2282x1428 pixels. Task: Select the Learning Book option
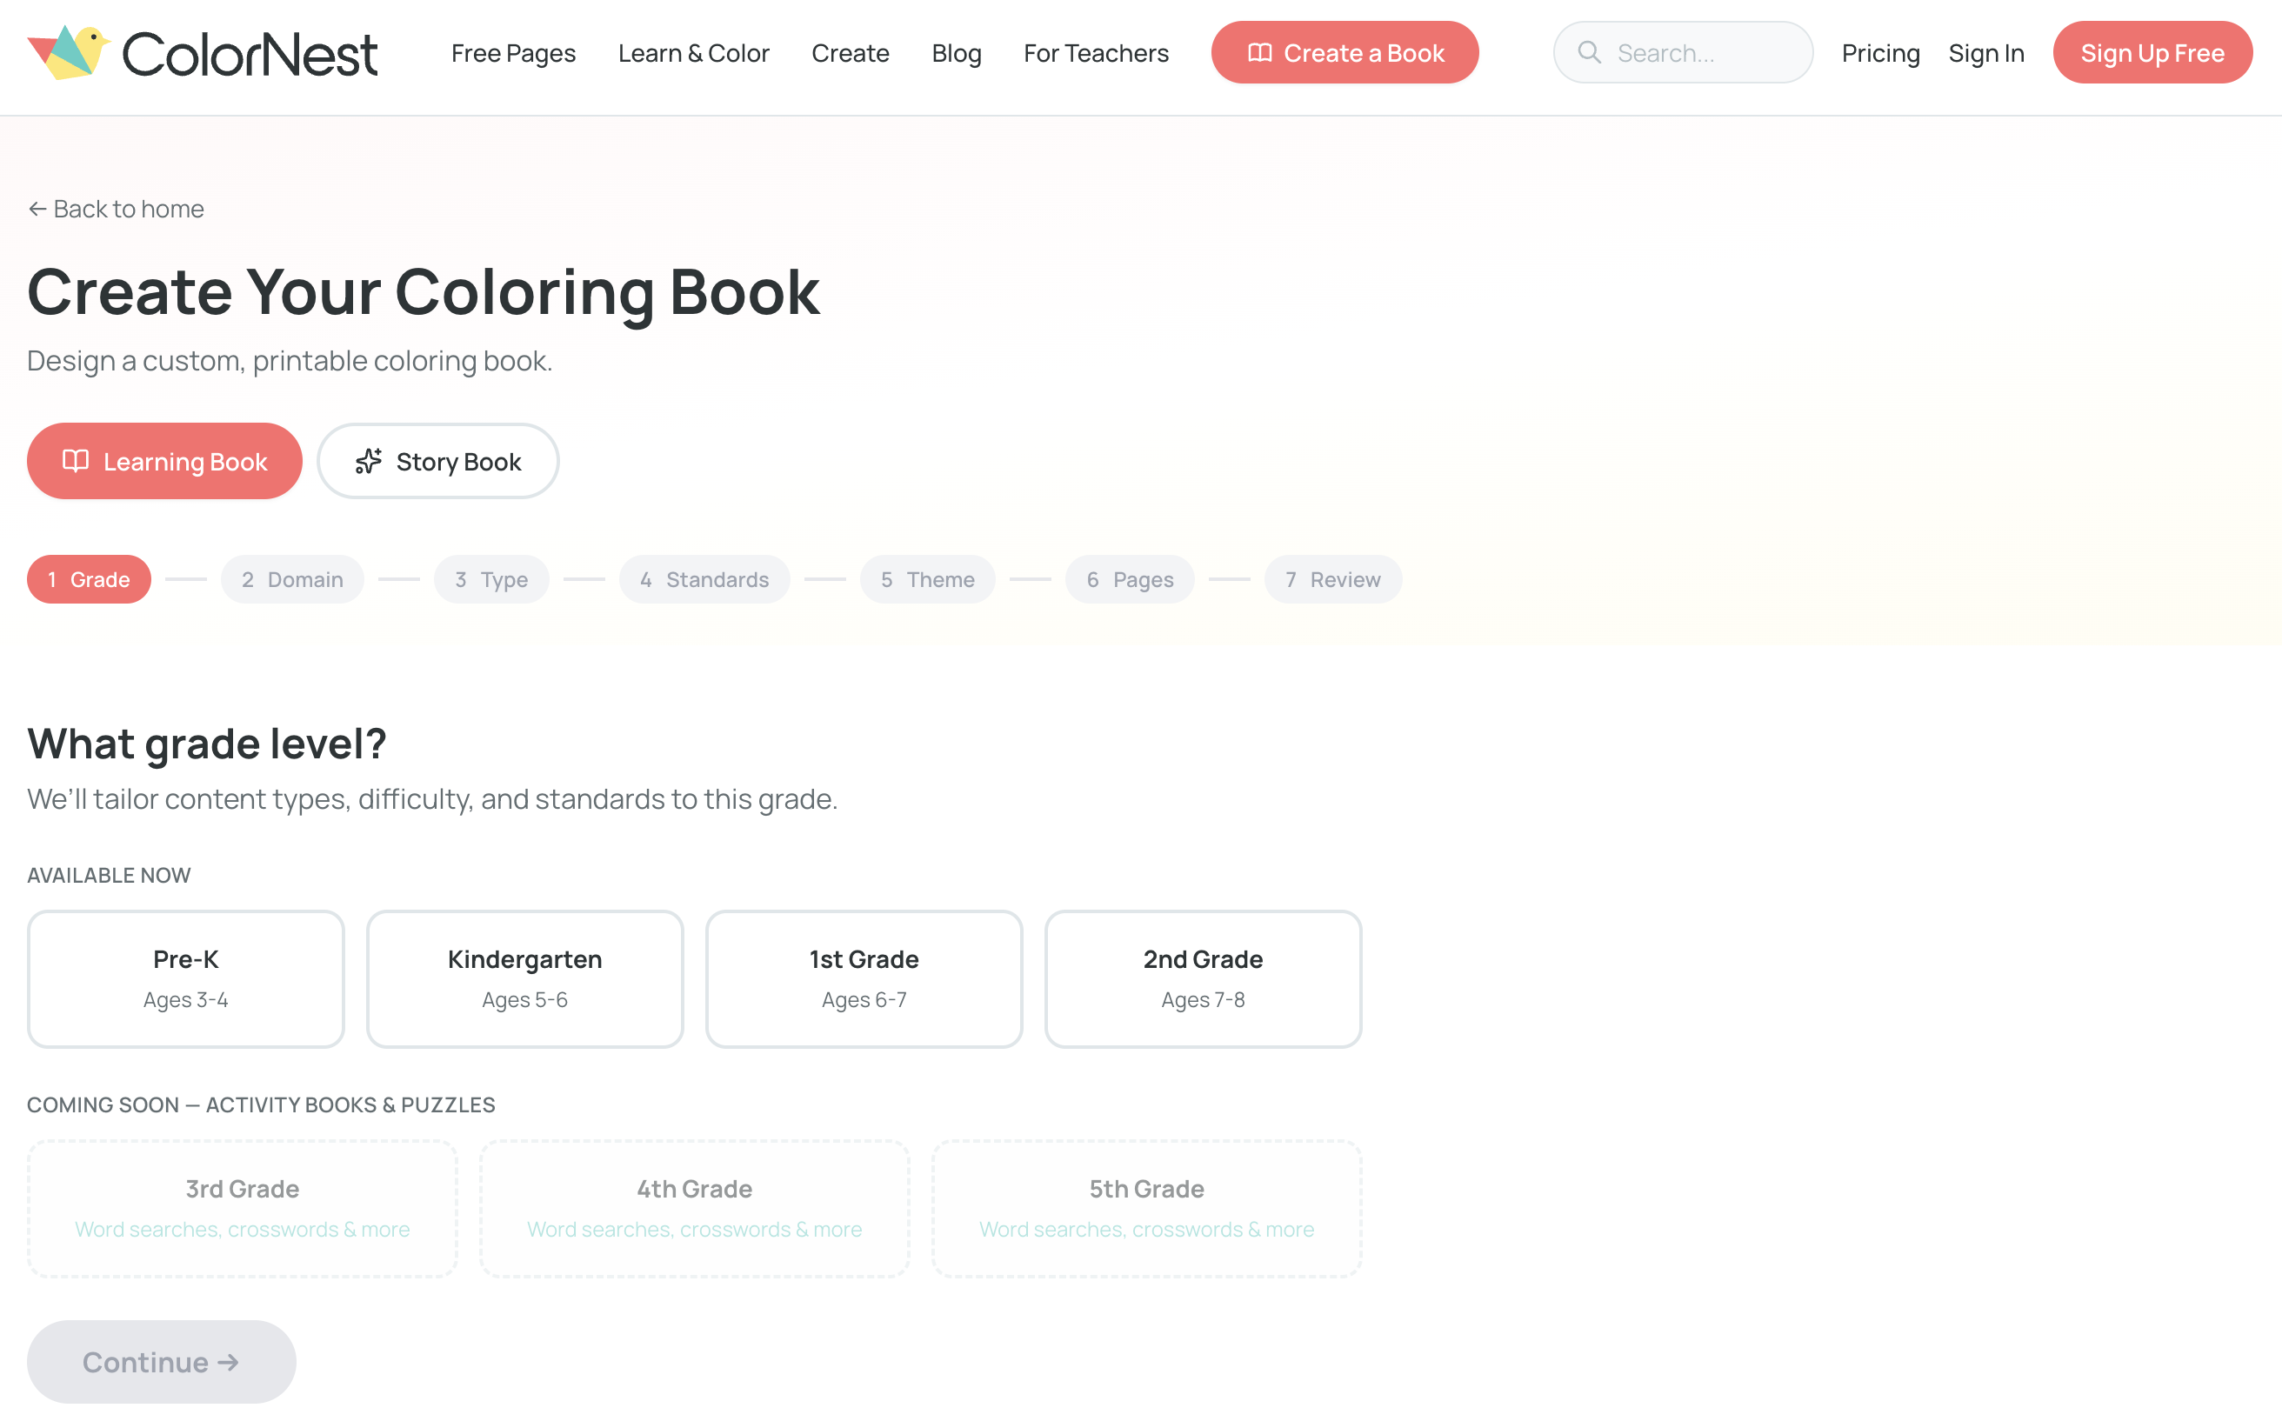(164, 461)
